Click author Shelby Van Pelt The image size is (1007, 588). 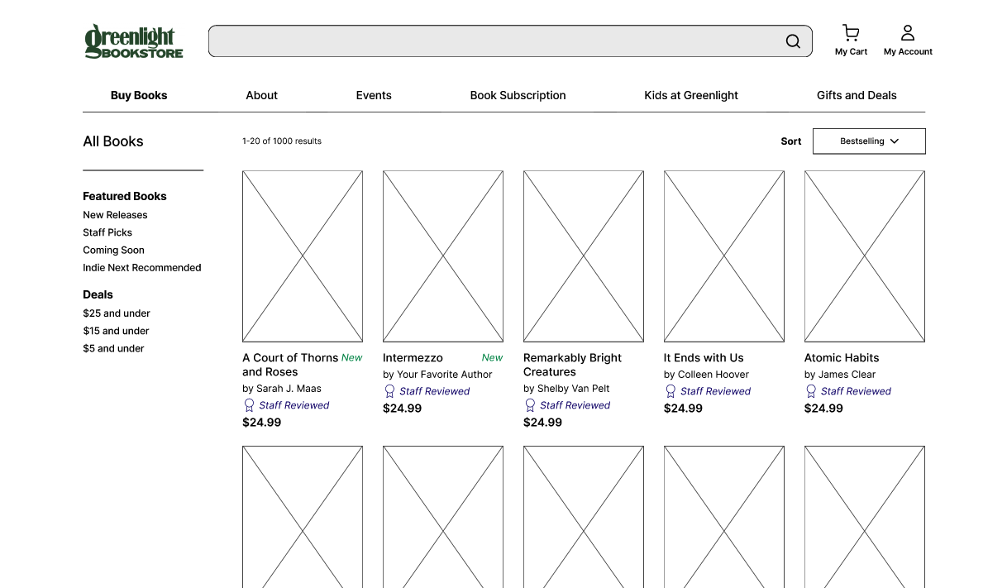tap(566, 389)
